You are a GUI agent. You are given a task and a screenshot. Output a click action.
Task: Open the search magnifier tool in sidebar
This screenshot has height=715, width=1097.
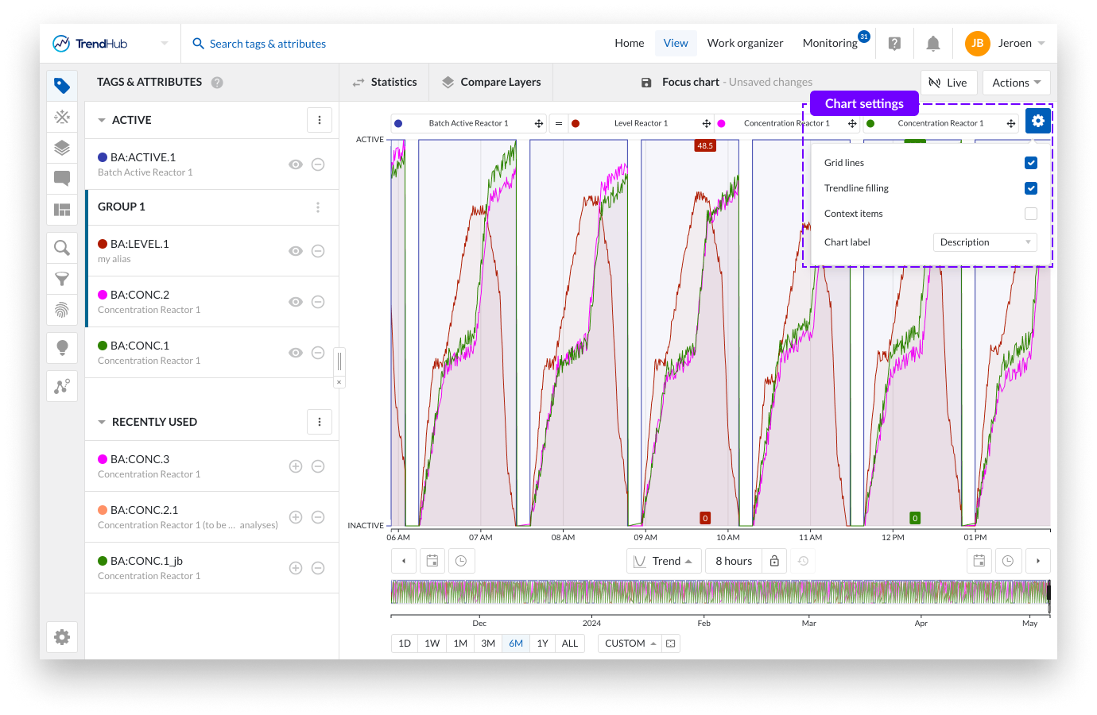point(62,248)
